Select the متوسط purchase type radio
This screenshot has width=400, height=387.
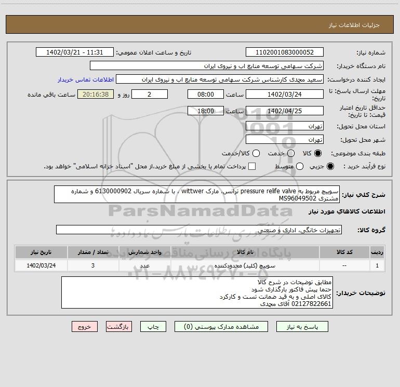(300, 166)
